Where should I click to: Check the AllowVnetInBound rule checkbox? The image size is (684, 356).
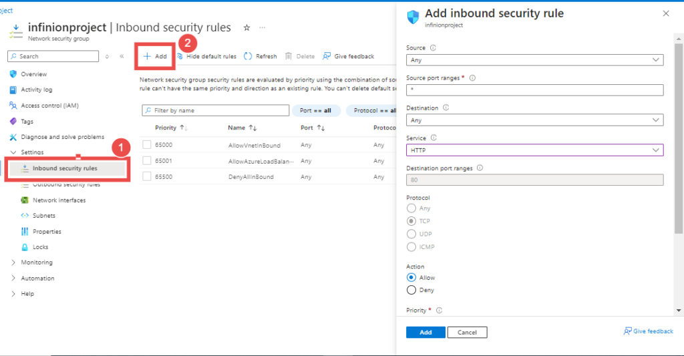click(x=146, y=145)
